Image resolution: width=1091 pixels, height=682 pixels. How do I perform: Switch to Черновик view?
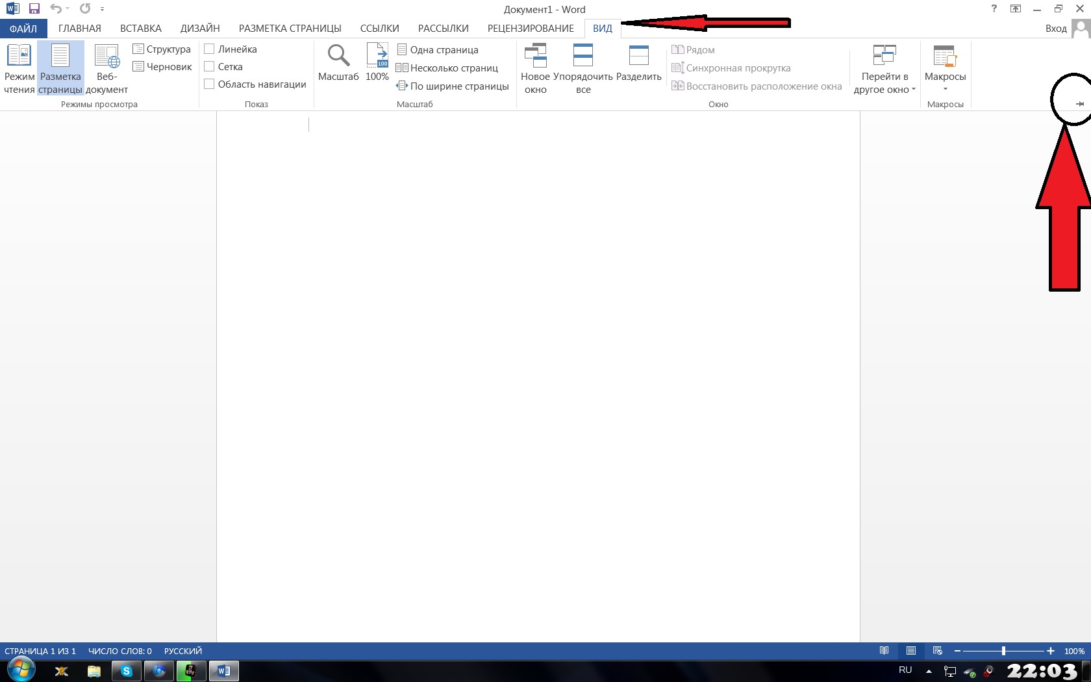point(162,66)
